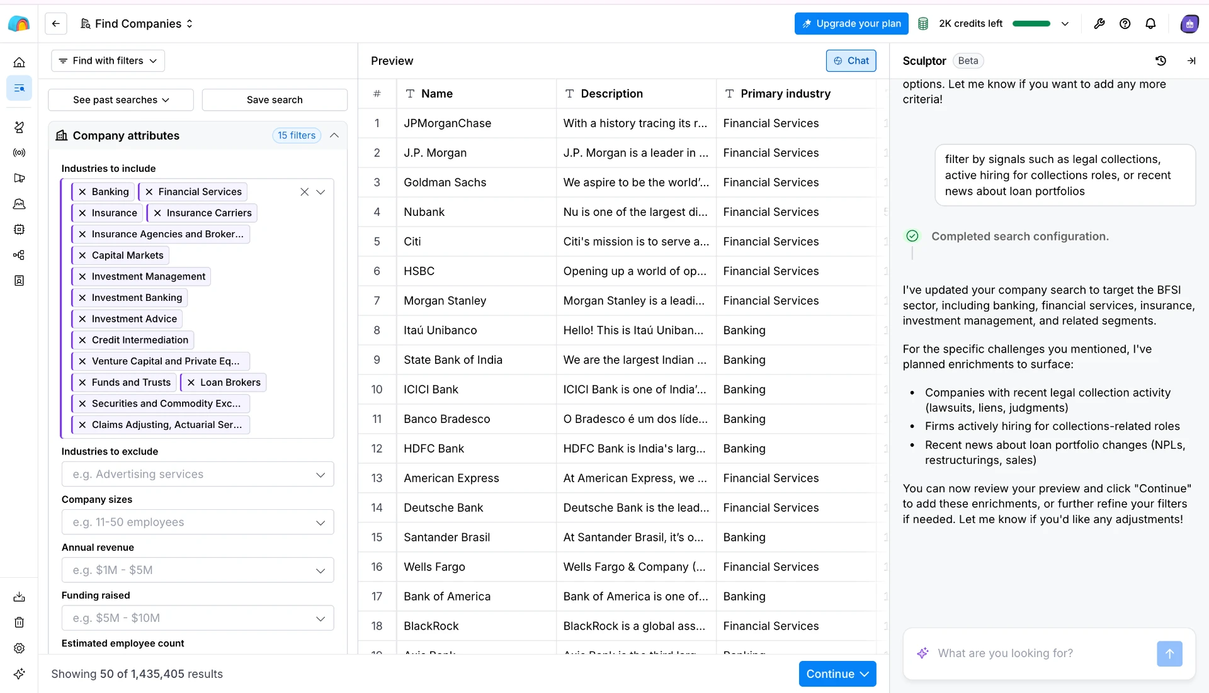The height and width of the screenshot is (693, 1209).
Task: Collapse the Sculptor panel
Action: click(x=1191, y=61)
